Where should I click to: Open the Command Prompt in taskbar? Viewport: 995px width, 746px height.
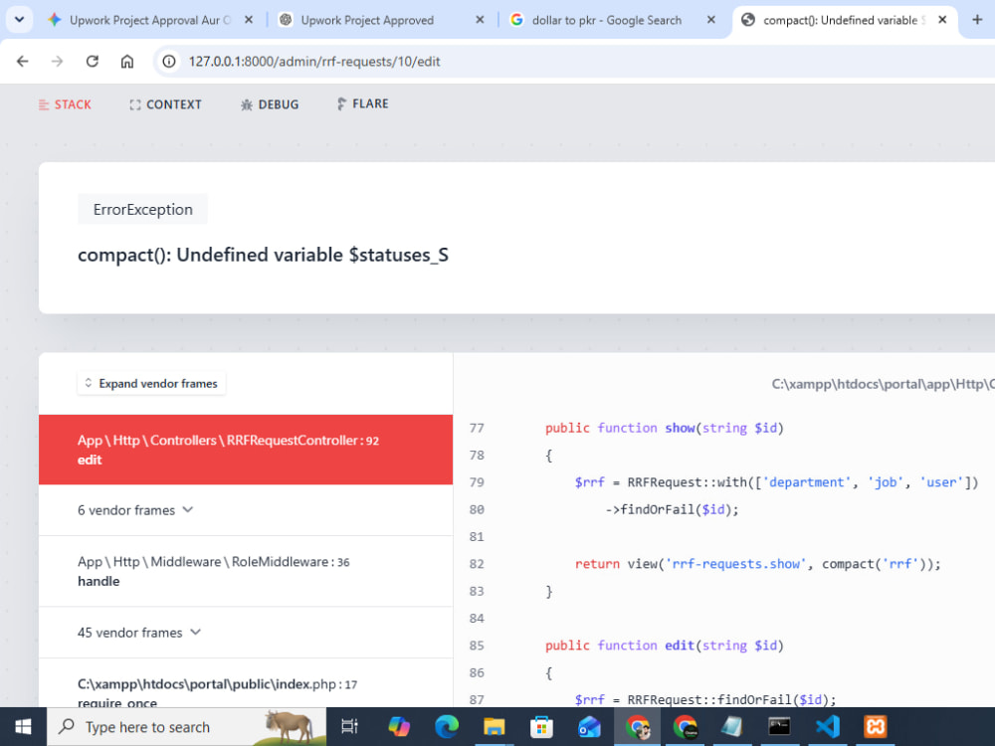click(x=779, y=727)
